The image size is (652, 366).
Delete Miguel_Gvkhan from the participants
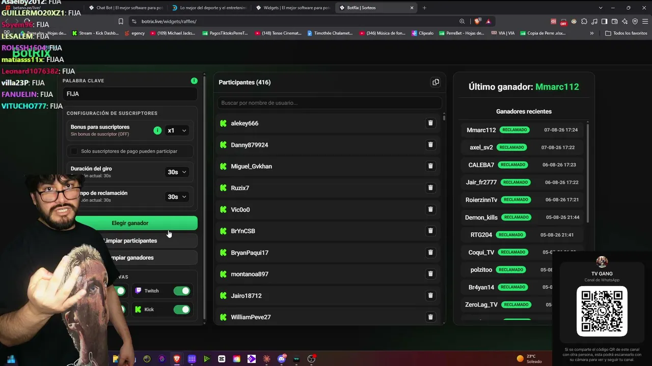(430, 166)
